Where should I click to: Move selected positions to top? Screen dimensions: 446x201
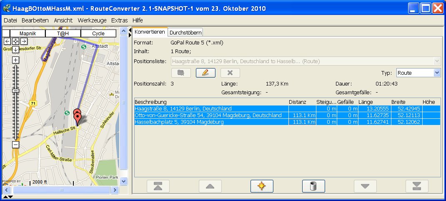[x=158, y=186]
